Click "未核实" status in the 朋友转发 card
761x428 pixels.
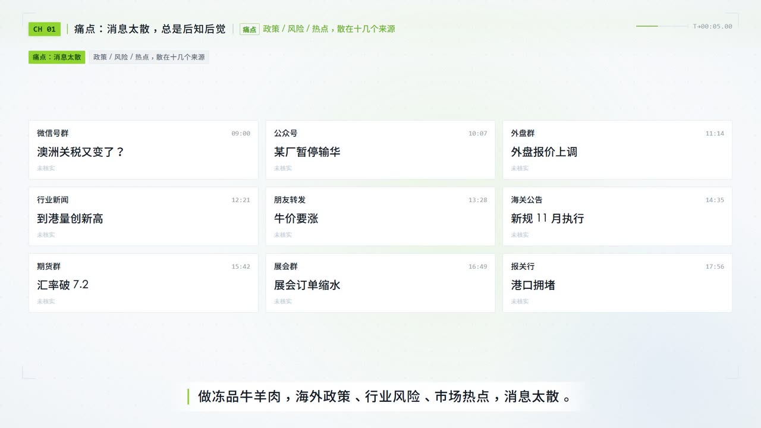point(283,235)
